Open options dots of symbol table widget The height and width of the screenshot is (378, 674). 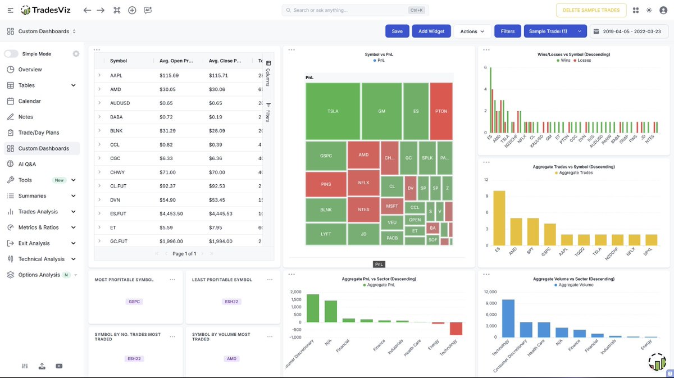(x=97, y=50)
